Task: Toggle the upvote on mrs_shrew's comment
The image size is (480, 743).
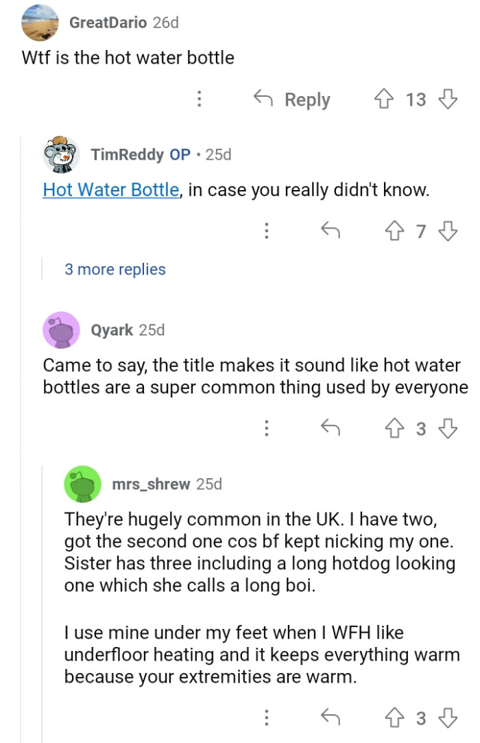Action: click(x=393, y=718)
